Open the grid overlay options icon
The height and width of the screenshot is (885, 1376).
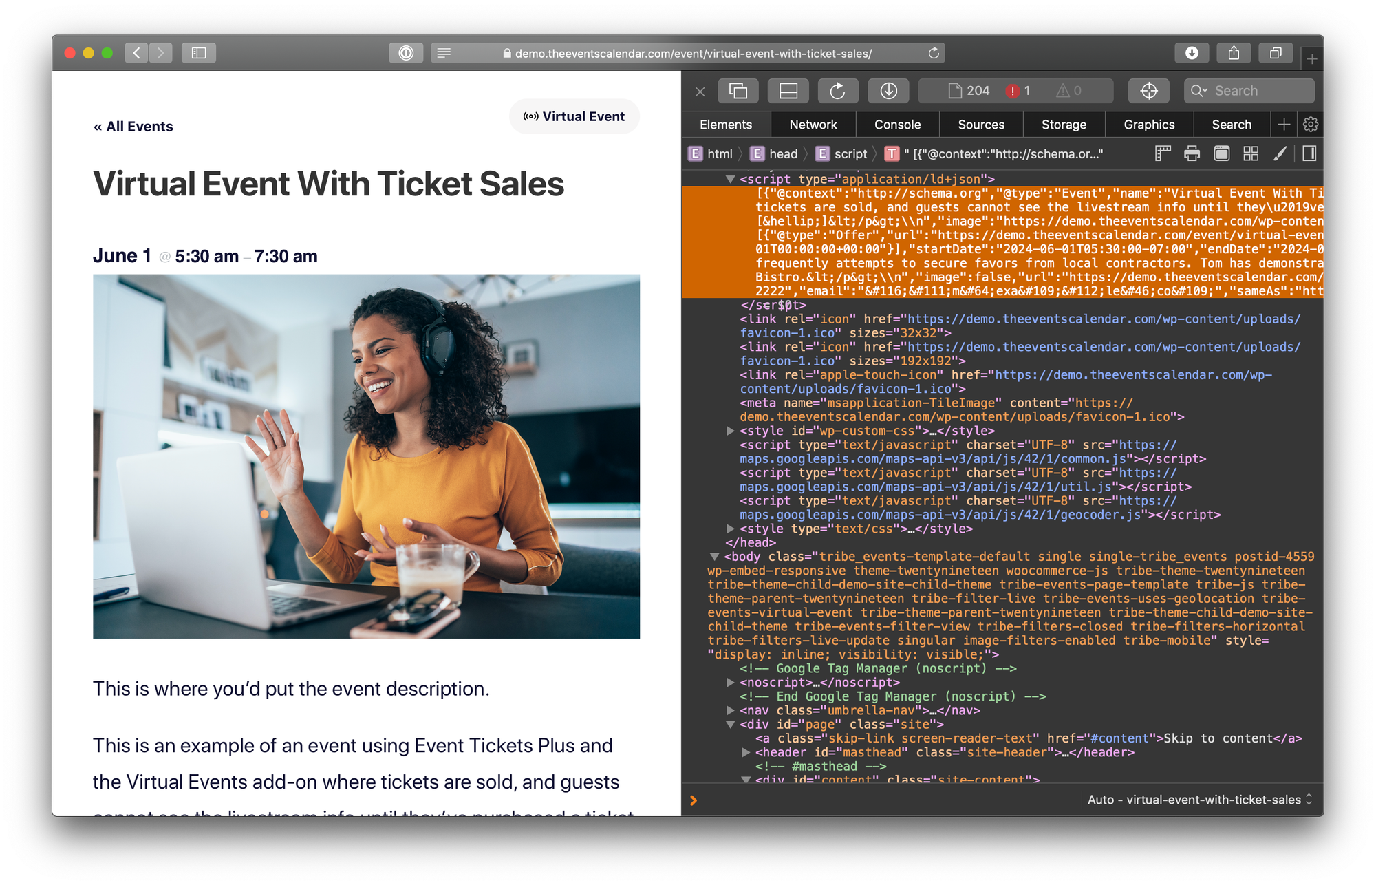(x=1250, y=153)
